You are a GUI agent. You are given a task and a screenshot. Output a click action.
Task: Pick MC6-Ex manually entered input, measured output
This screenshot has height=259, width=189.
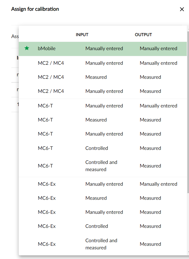[103, 212]
